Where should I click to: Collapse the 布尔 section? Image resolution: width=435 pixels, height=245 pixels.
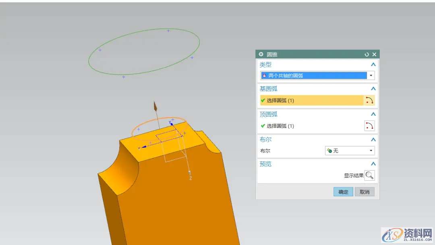373,140
